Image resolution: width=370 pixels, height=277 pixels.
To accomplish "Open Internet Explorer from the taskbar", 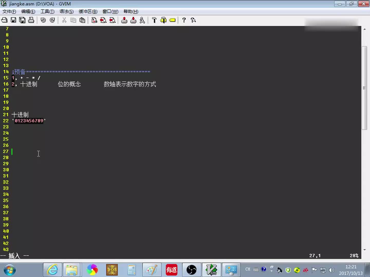I will [52, 270].
